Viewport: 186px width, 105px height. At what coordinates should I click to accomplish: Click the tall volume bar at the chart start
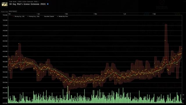(8, 95)
